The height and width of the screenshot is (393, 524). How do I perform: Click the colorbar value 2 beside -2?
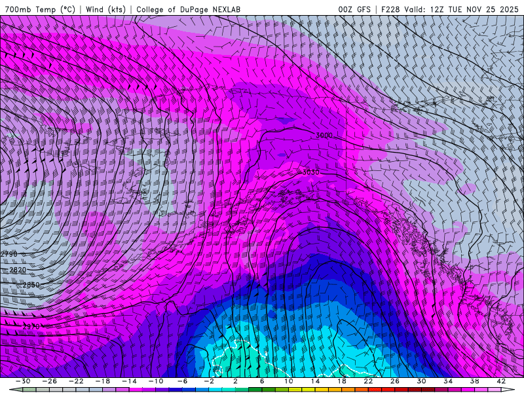[235, 381]
